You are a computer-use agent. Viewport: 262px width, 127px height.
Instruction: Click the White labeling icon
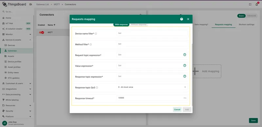3,100
